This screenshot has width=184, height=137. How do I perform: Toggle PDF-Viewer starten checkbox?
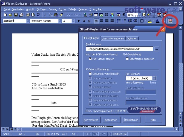(x=90, y=59)
